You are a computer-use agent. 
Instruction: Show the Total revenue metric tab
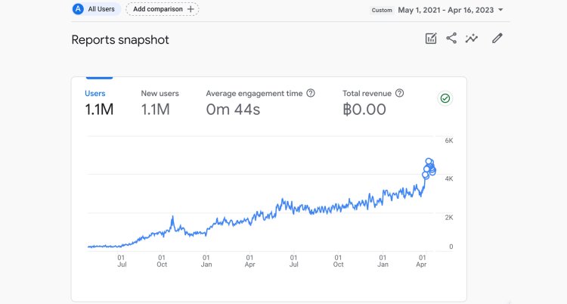(x=366, y=94)
